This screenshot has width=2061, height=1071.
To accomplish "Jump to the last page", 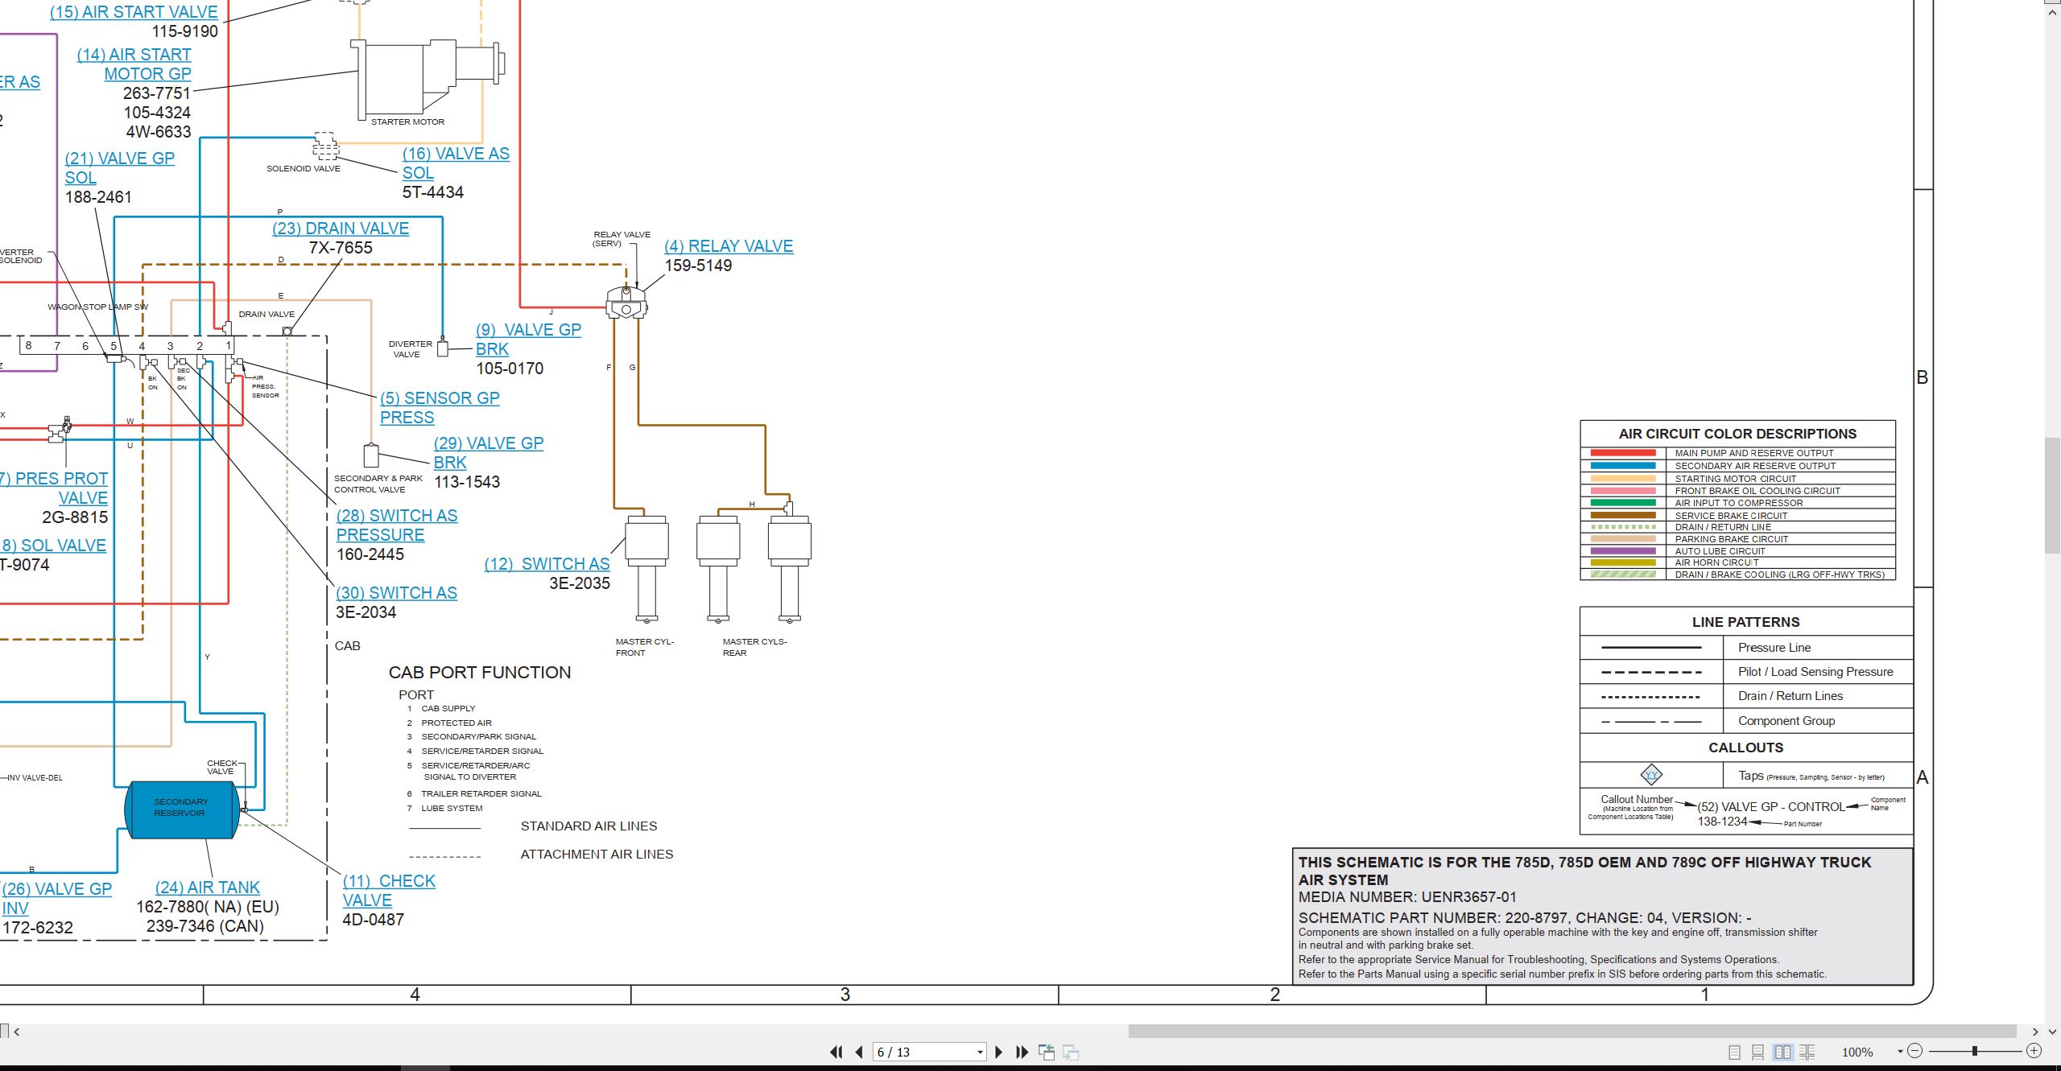I will click(1022, 1052).
